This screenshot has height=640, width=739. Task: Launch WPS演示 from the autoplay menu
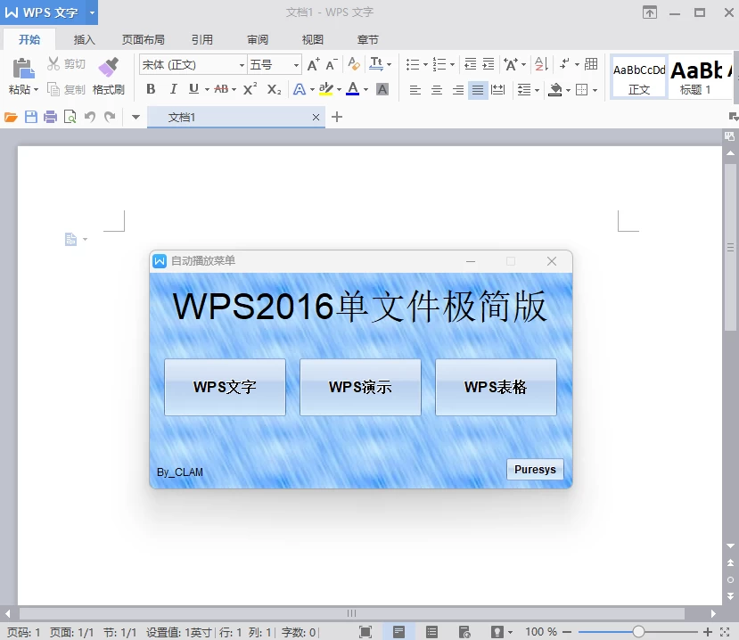360,388
